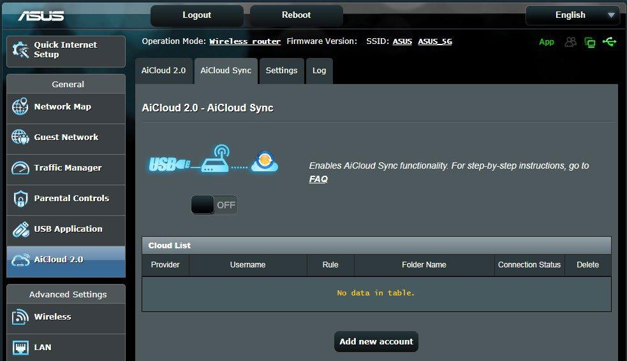Switch to the AiCloud 2.0 tab
Screen dimensions: 627x361
point(163,71)
